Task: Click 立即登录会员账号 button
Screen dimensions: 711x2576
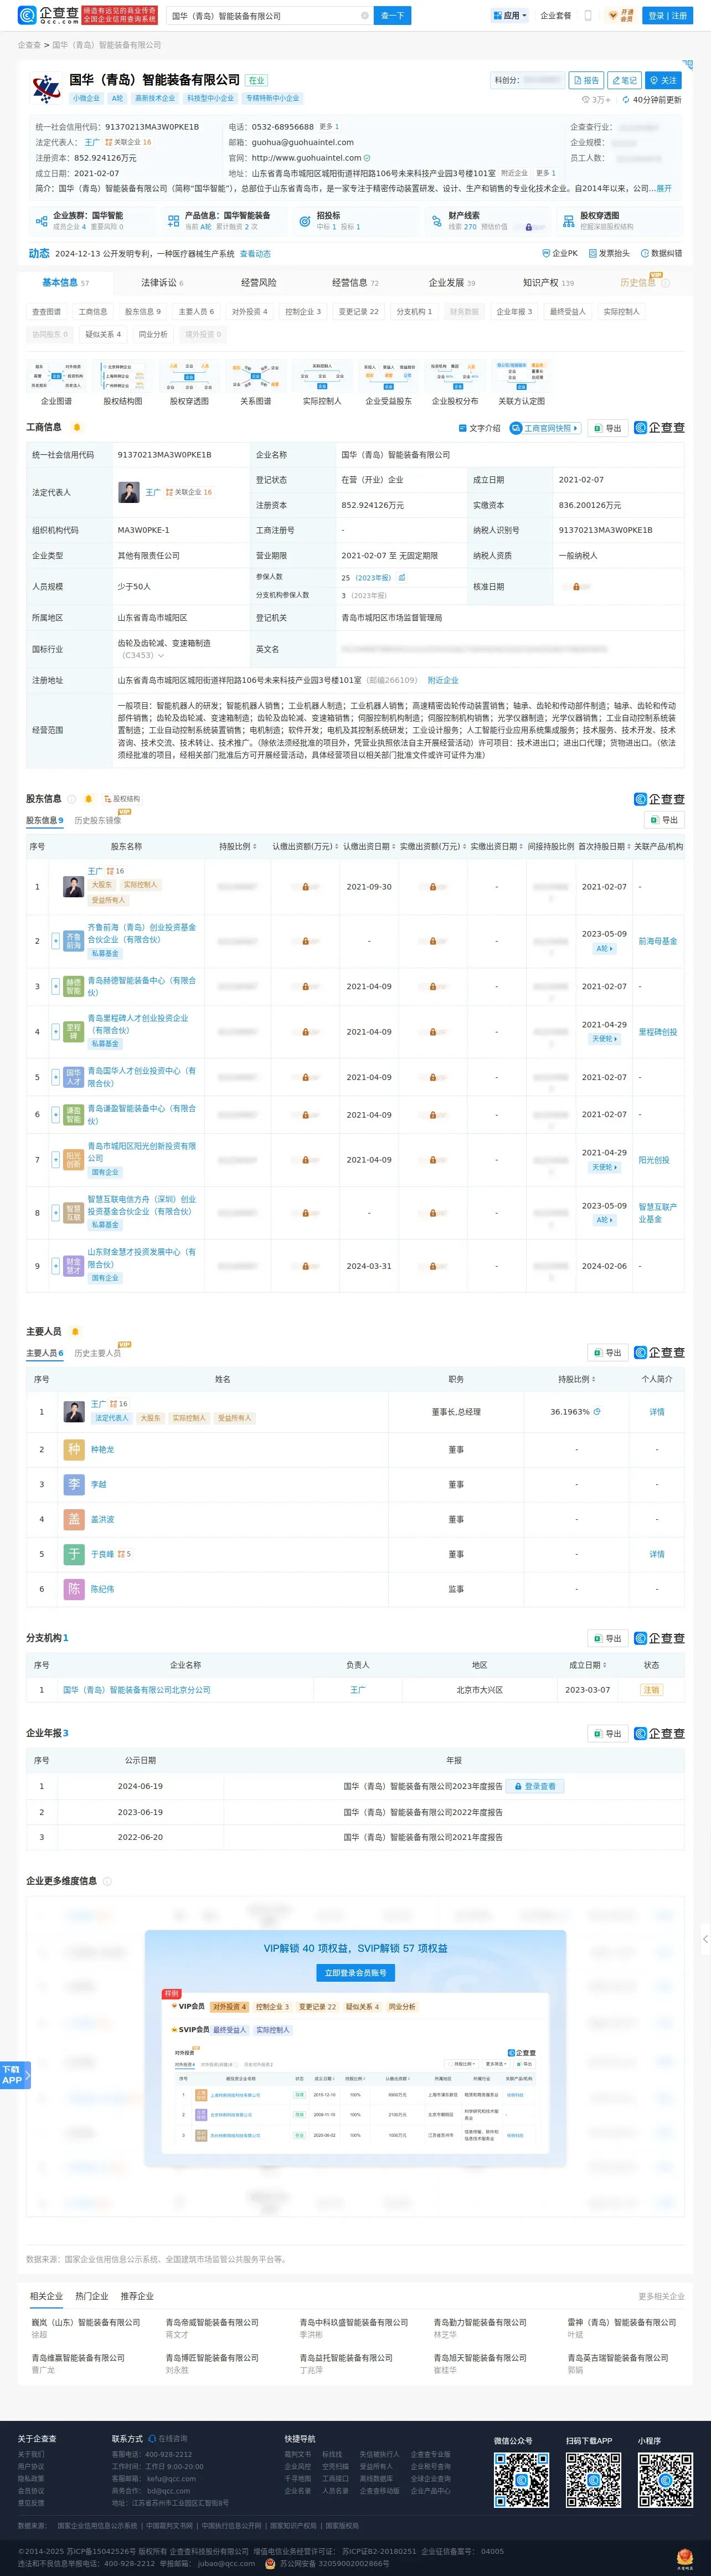Action: point(355,1973)
